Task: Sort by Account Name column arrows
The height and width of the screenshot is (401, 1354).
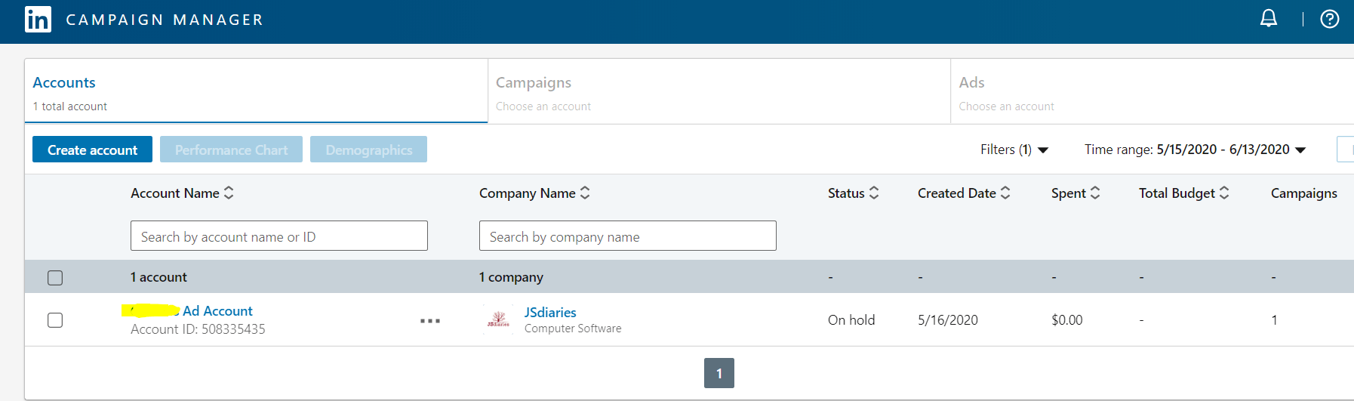Action: (x=229, y=193)
